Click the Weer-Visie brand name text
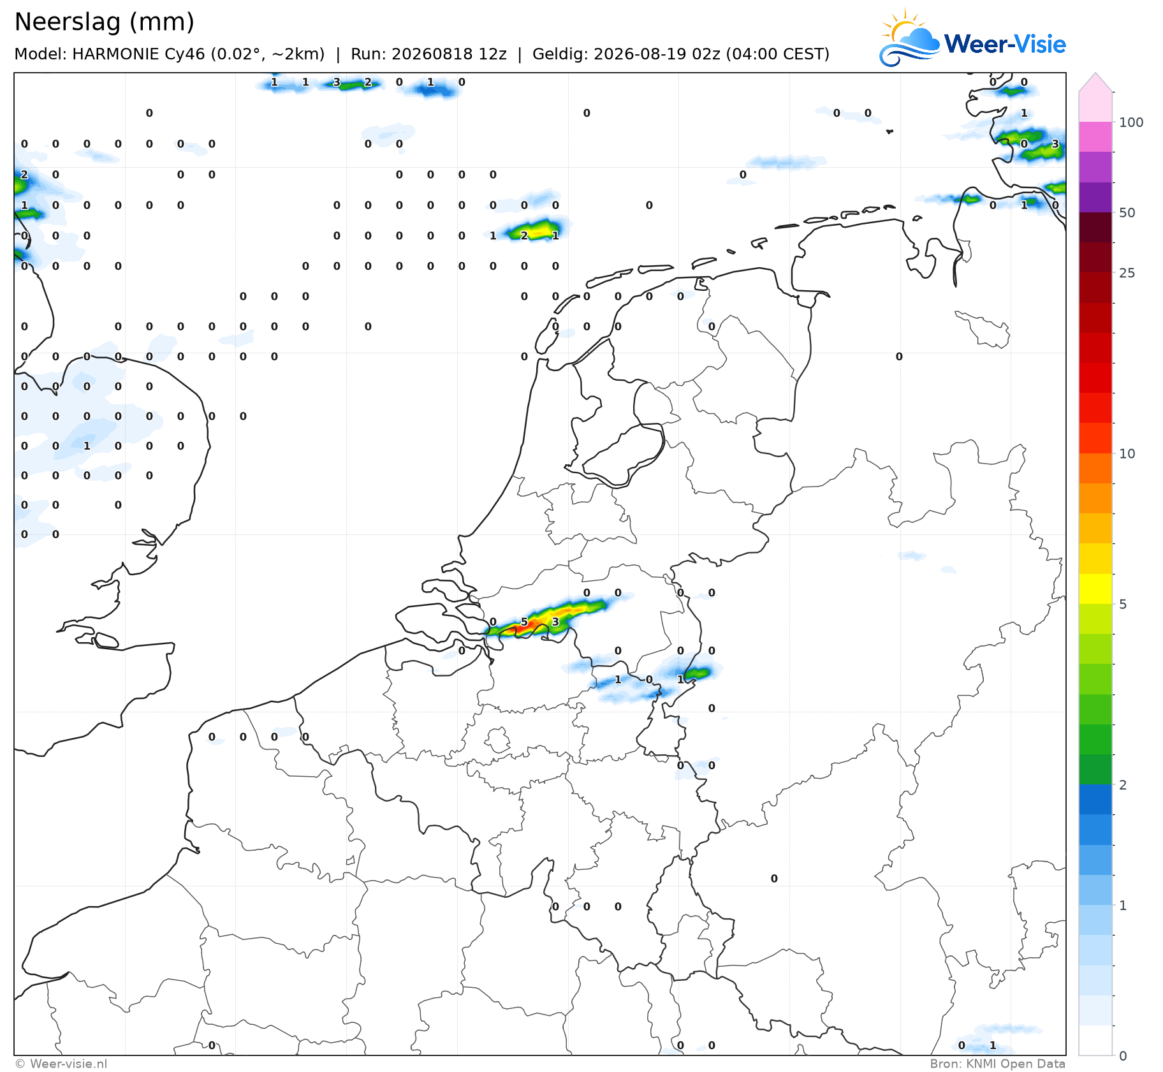The width and height of the screenshot is (1163, 1072). click(1006, 44)
